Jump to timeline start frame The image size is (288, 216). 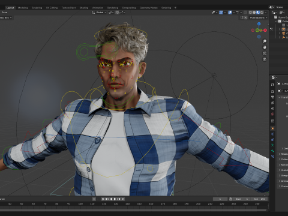tap(103, 199)
